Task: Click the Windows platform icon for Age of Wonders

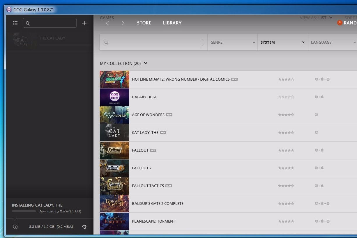Action: point(316,115)
